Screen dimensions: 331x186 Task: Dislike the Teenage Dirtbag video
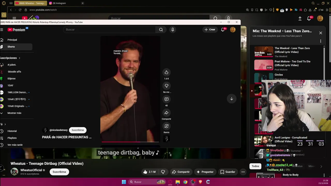pyautogui.click(x=163, y=172)
